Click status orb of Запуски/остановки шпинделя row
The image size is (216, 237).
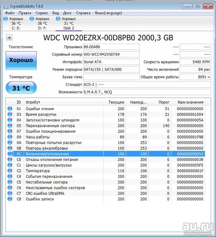click(10, 120)
